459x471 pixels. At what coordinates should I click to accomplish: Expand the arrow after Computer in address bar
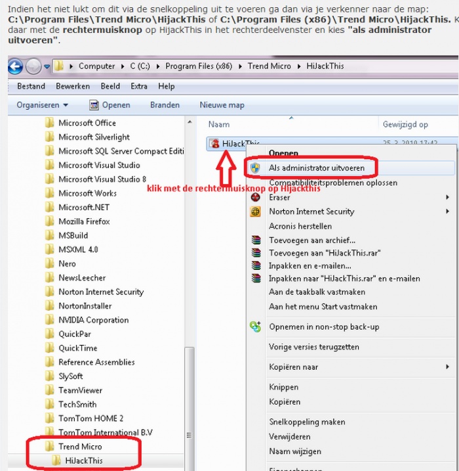click(123, 66)
